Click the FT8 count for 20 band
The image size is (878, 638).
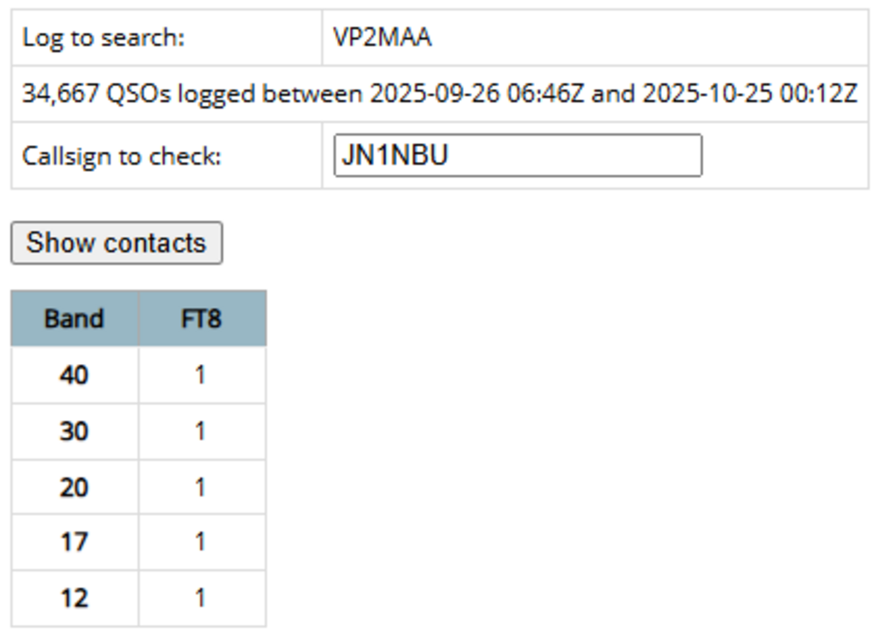(201, 487)
